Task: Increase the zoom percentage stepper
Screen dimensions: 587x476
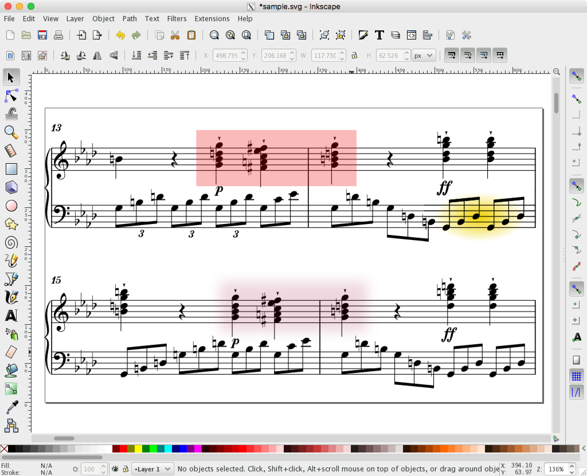Action: tap(572, 466)
